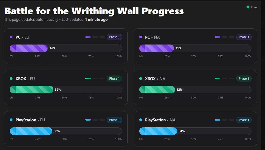This screenshot has height=150, width=265.
Task: Select the Phase 1 badge on XBOX EU
Action: coord(114,79)
